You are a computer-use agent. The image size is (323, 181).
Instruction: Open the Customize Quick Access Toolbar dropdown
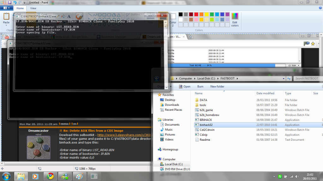pyautogui.click(x=24, y=3)
